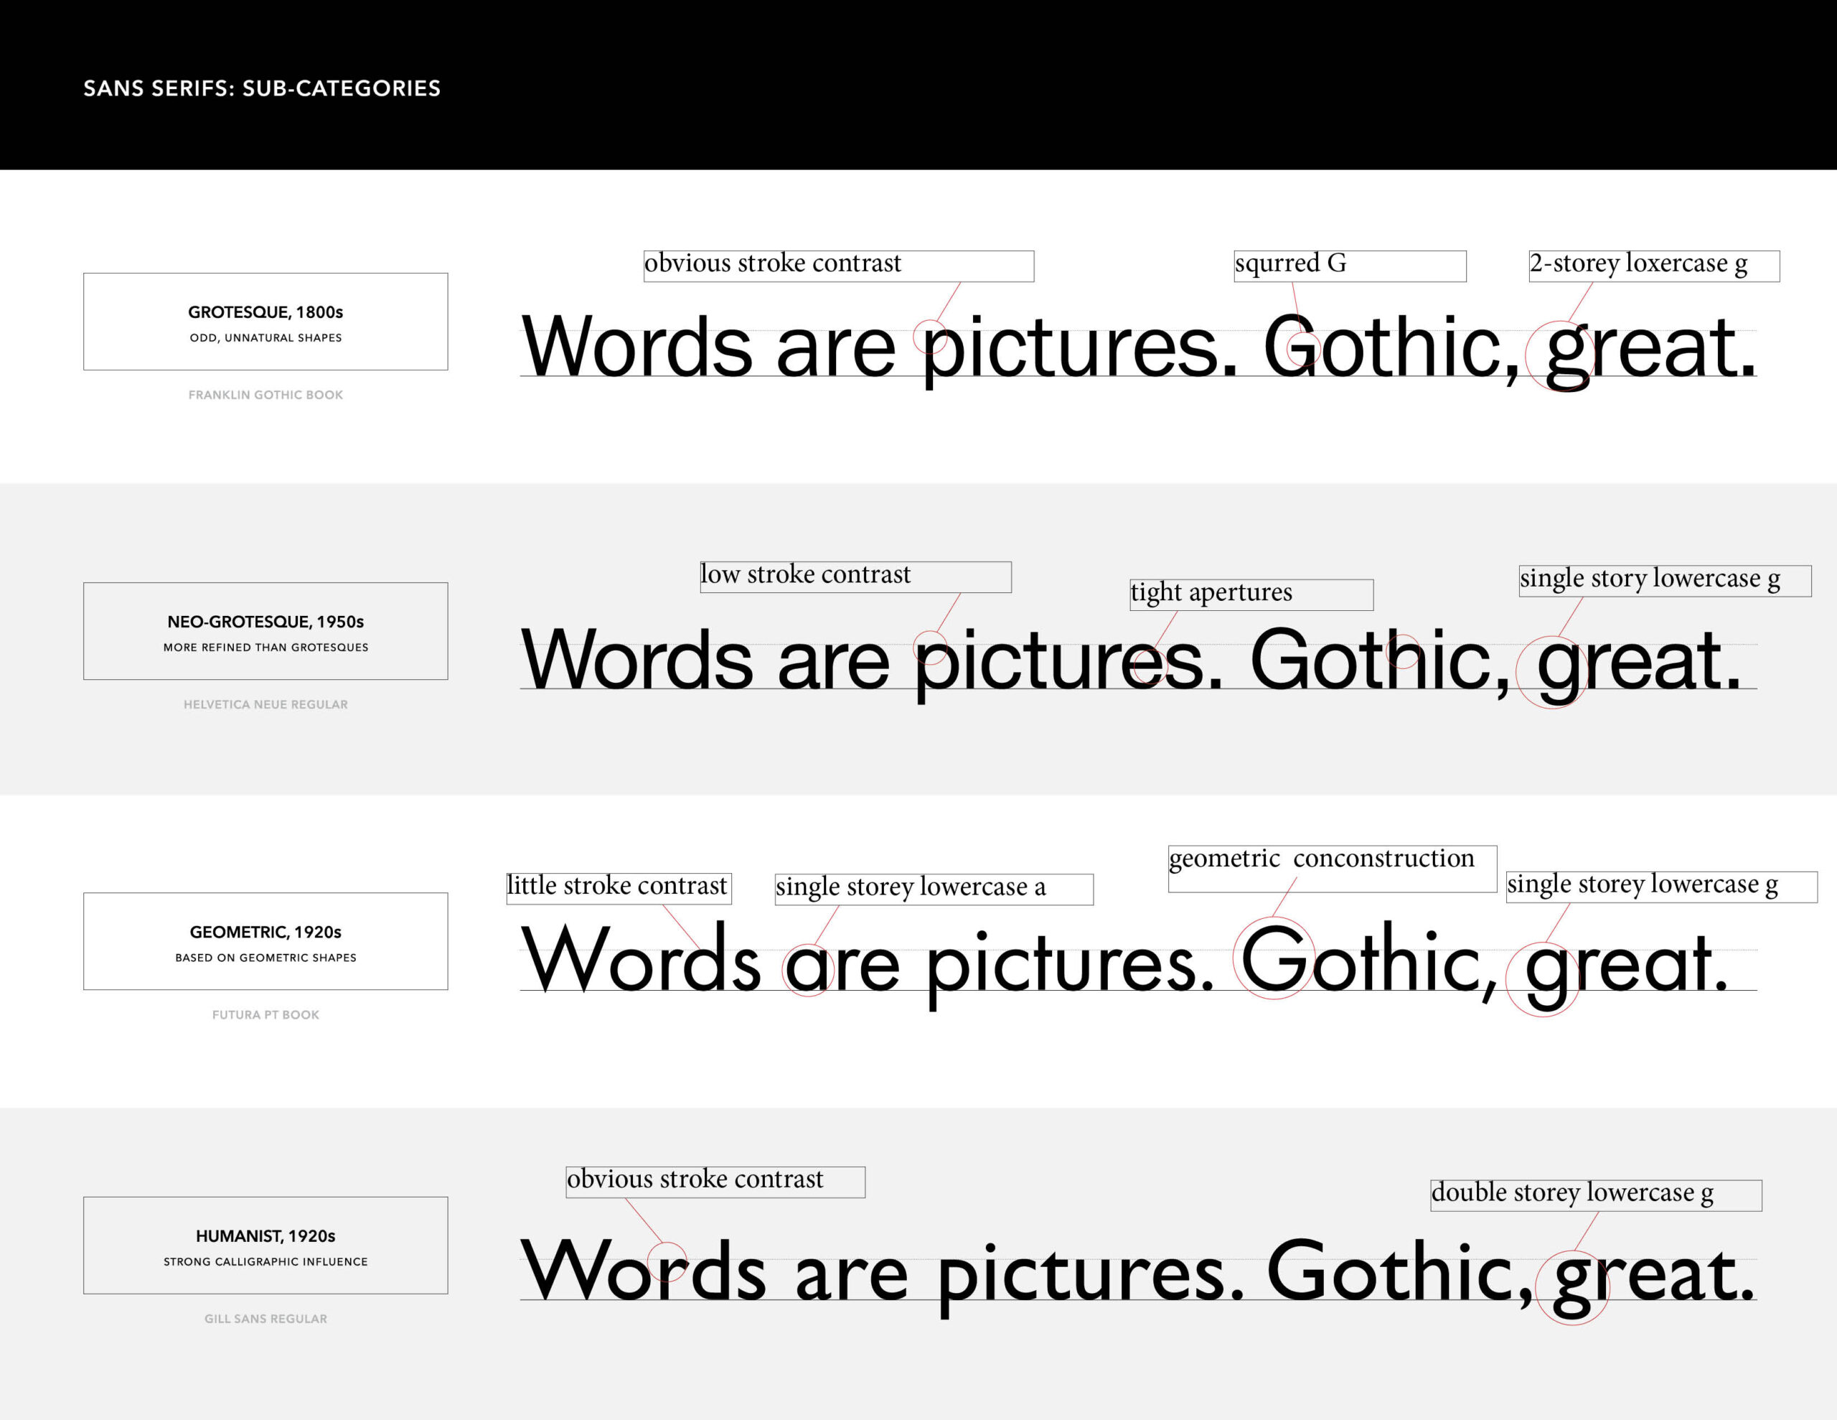Click the "single story lowercase g" Neo-Grotesque field
Viewport: 1837px width, 1420px height.
1664,581
